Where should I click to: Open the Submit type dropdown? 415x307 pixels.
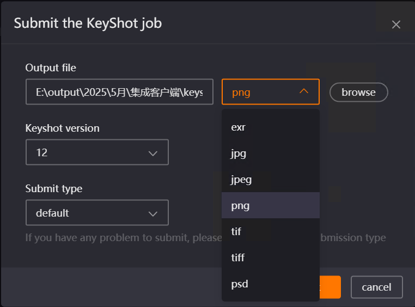point(97,213)
